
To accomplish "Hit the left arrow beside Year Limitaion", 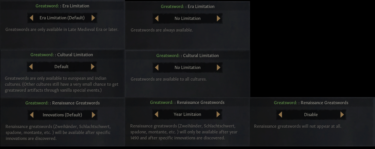I will (156, 114).
